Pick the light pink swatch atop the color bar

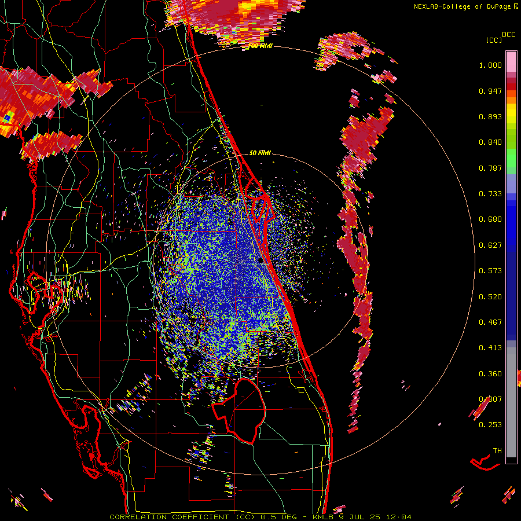pyautogui.click(x=511, y=61)
